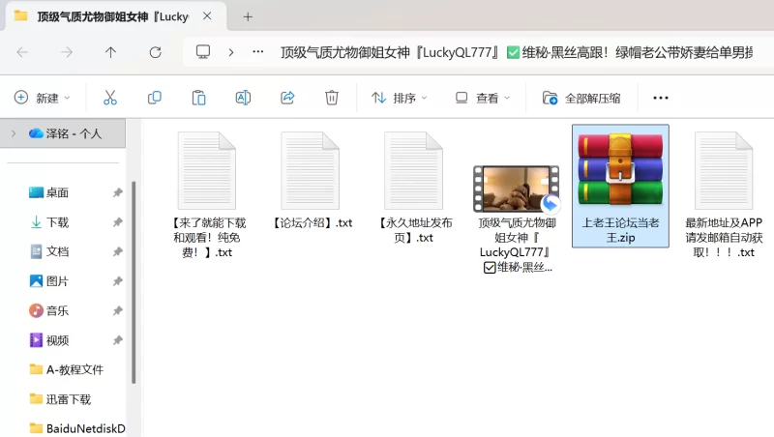Click the sidebar vertical scrollbar
This screenshot has width=774, height=437.
point(134,282)
